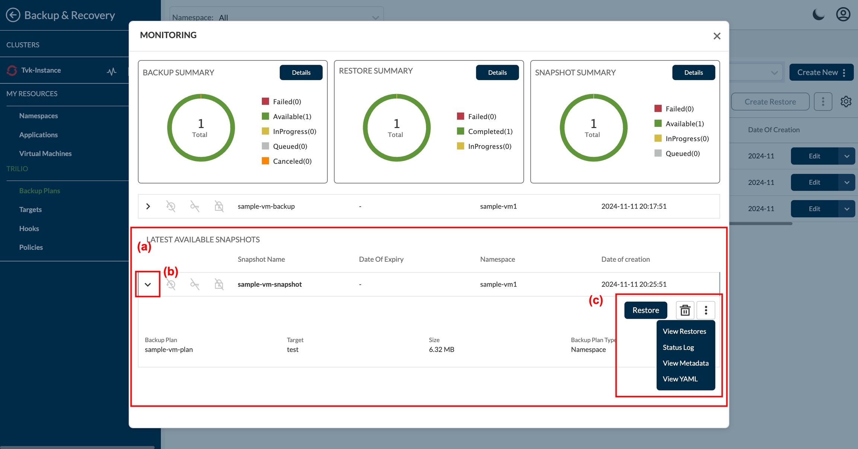This screenshot has width=858, height=449.
Task: Select View Metadata from the menu
Action: 685,363
